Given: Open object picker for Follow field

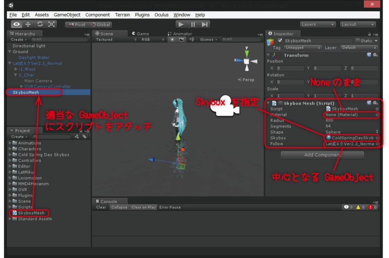Looking at the screenshot, I should [x=377, y=144].
